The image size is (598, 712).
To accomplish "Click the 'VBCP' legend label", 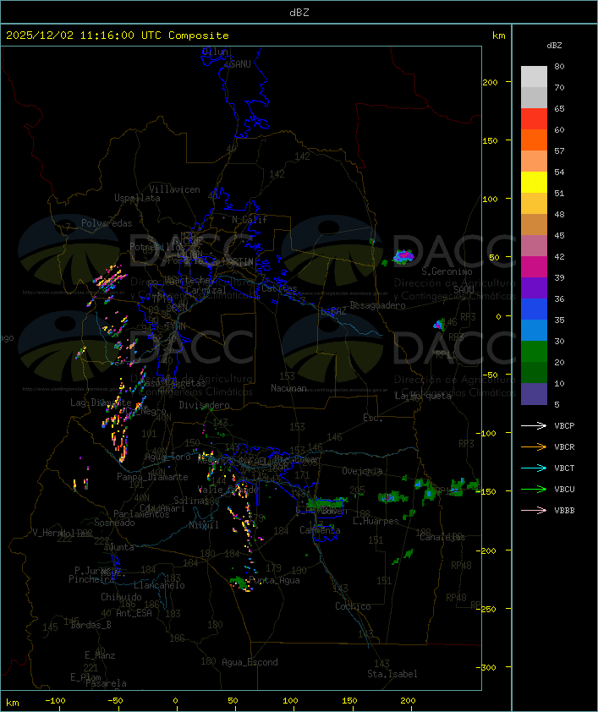I will 564,425.
